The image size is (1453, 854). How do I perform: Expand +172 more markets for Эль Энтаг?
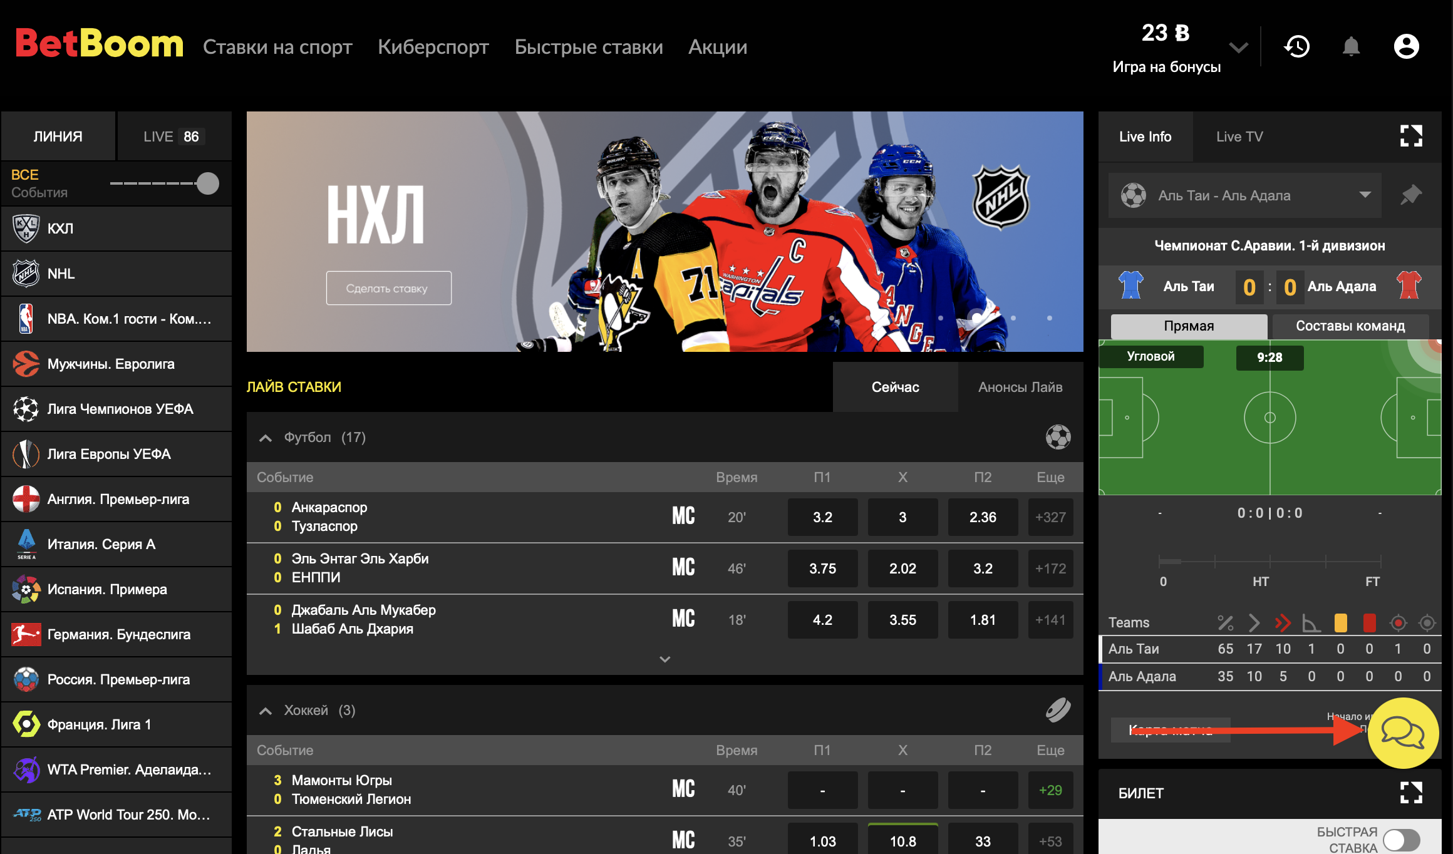[1050, 568]
